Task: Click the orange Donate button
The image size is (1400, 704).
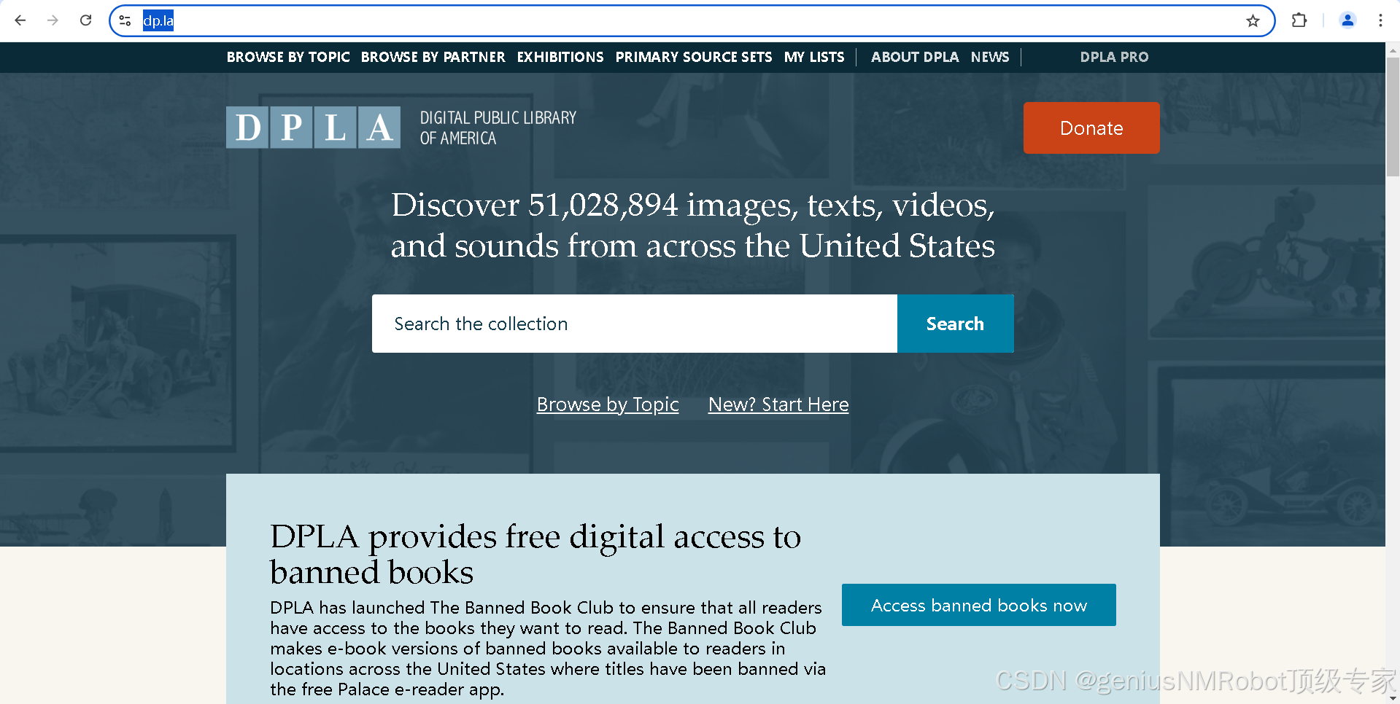Action: coord(1091,128)
